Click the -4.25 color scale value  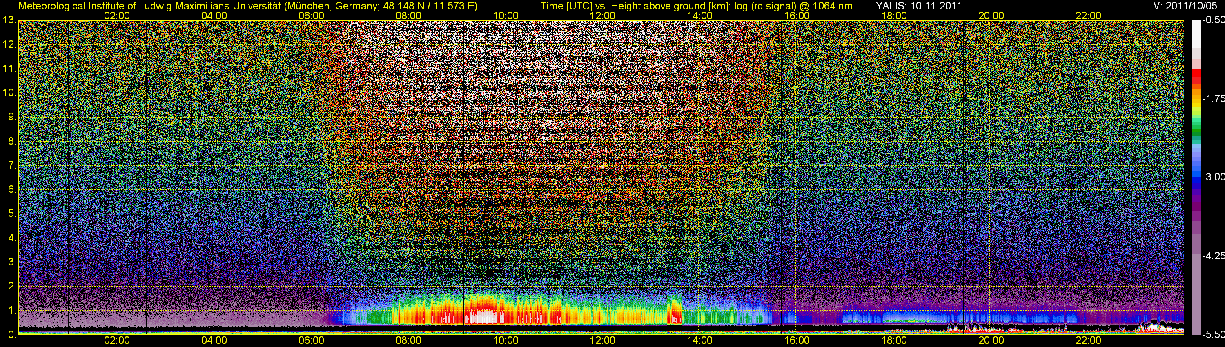coord(1213,256)
